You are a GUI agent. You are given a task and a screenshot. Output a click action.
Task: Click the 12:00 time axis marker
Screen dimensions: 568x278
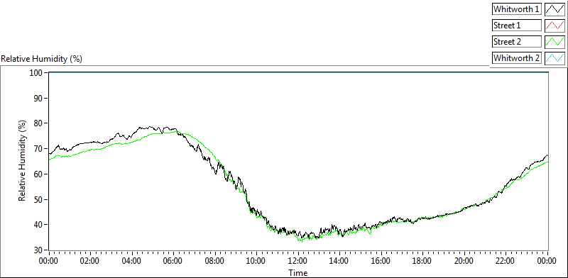click(298, 261)
